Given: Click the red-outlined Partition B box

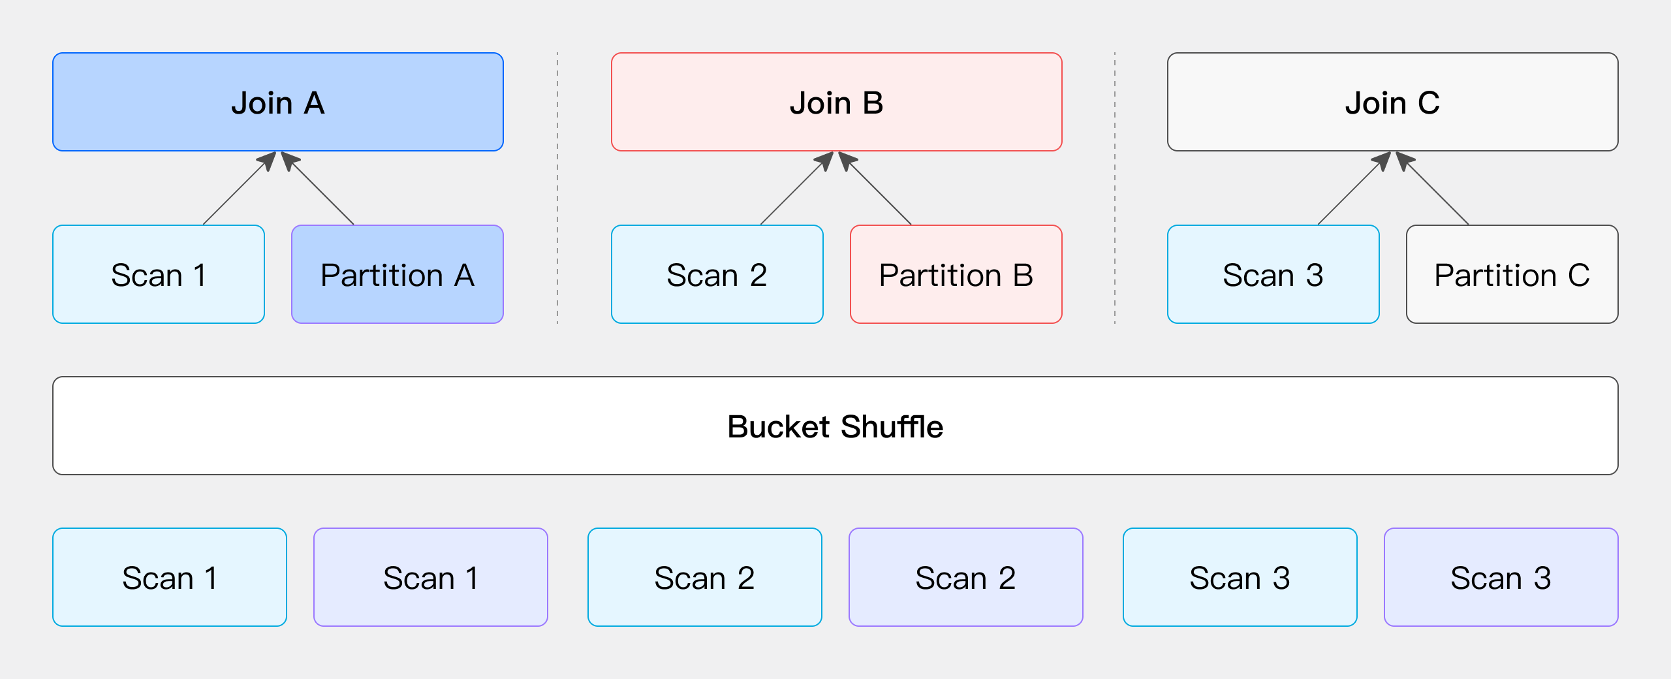Looking at the screenshot, I should tap(956, 274).
